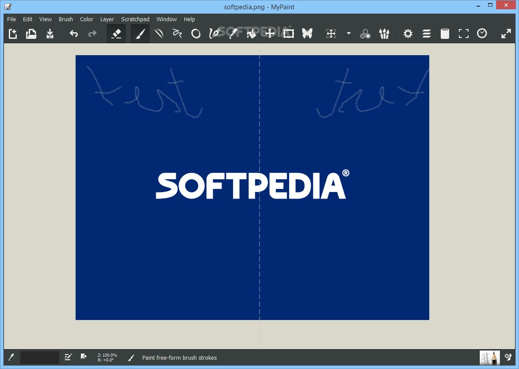Click the current brush pencil thumbnail
This screenshot has width=519, height=369.
point(489,358)
